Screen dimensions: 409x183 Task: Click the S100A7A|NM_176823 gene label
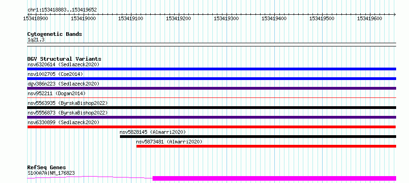click(x=51, y=173)
